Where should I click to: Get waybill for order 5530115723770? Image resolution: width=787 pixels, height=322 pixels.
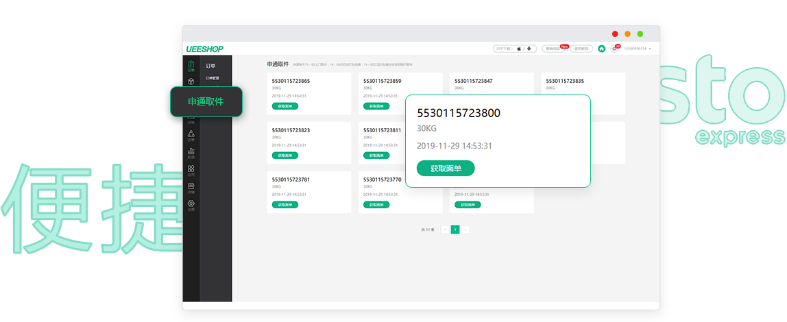pyautogui.click(x=376, y=205)
